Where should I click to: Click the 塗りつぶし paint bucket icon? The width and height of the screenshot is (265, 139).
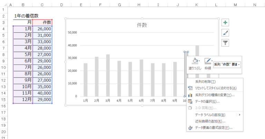pos(194,61)
